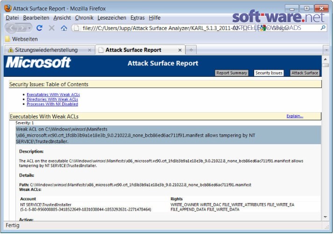Open the list all tabs dropdown
The width and height of the screenshot is (334, 234).
326,50
